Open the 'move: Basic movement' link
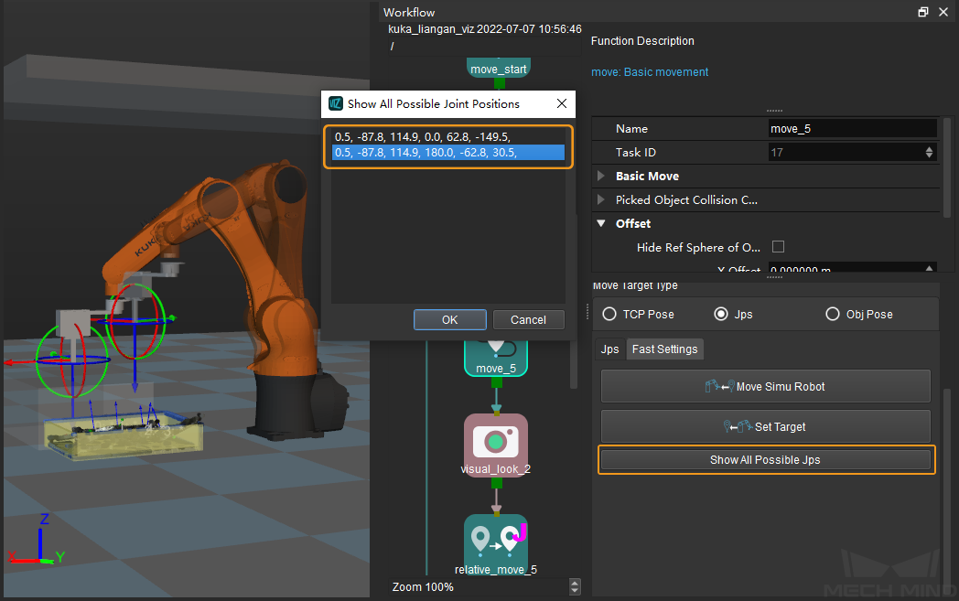This screenshot has height=601, width=959. pos(650,72)
